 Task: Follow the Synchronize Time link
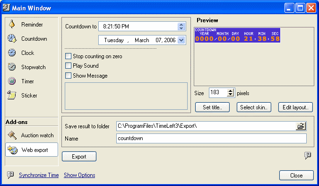click(x=39, y=175)
